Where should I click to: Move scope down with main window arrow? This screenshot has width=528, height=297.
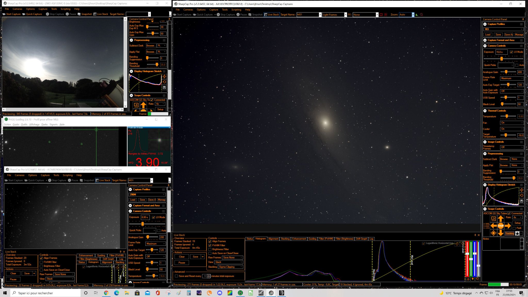(x=500, y=233)
